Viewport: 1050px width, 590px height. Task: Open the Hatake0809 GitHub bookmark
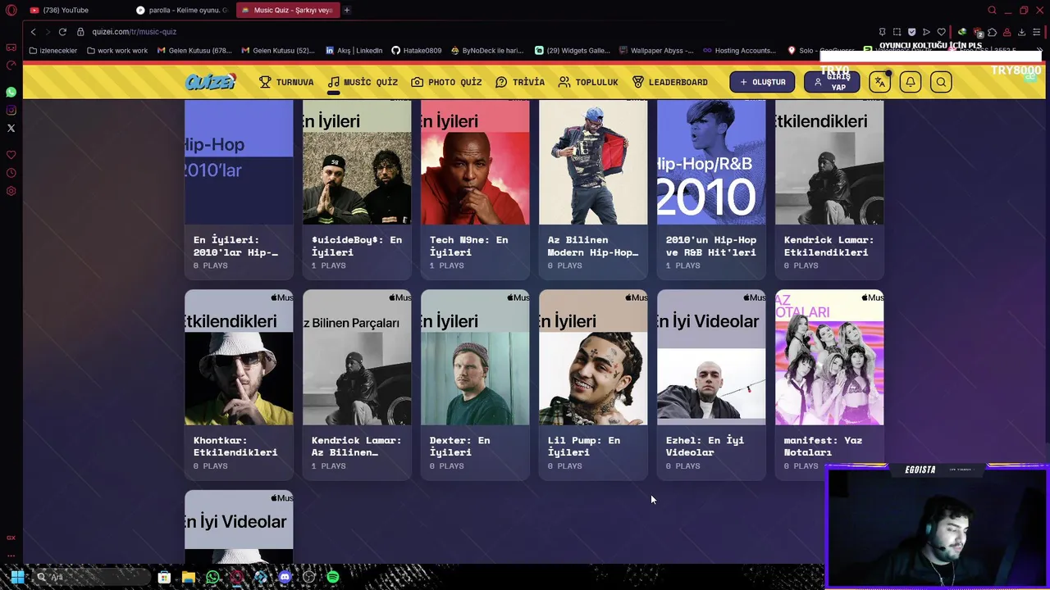coord(416,50)
